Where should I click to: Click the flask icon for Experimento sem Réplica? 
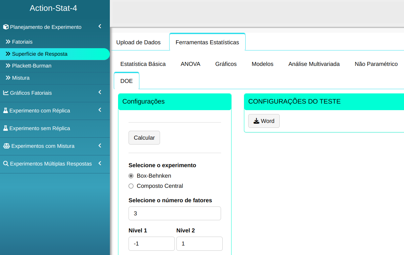point(6,128)
